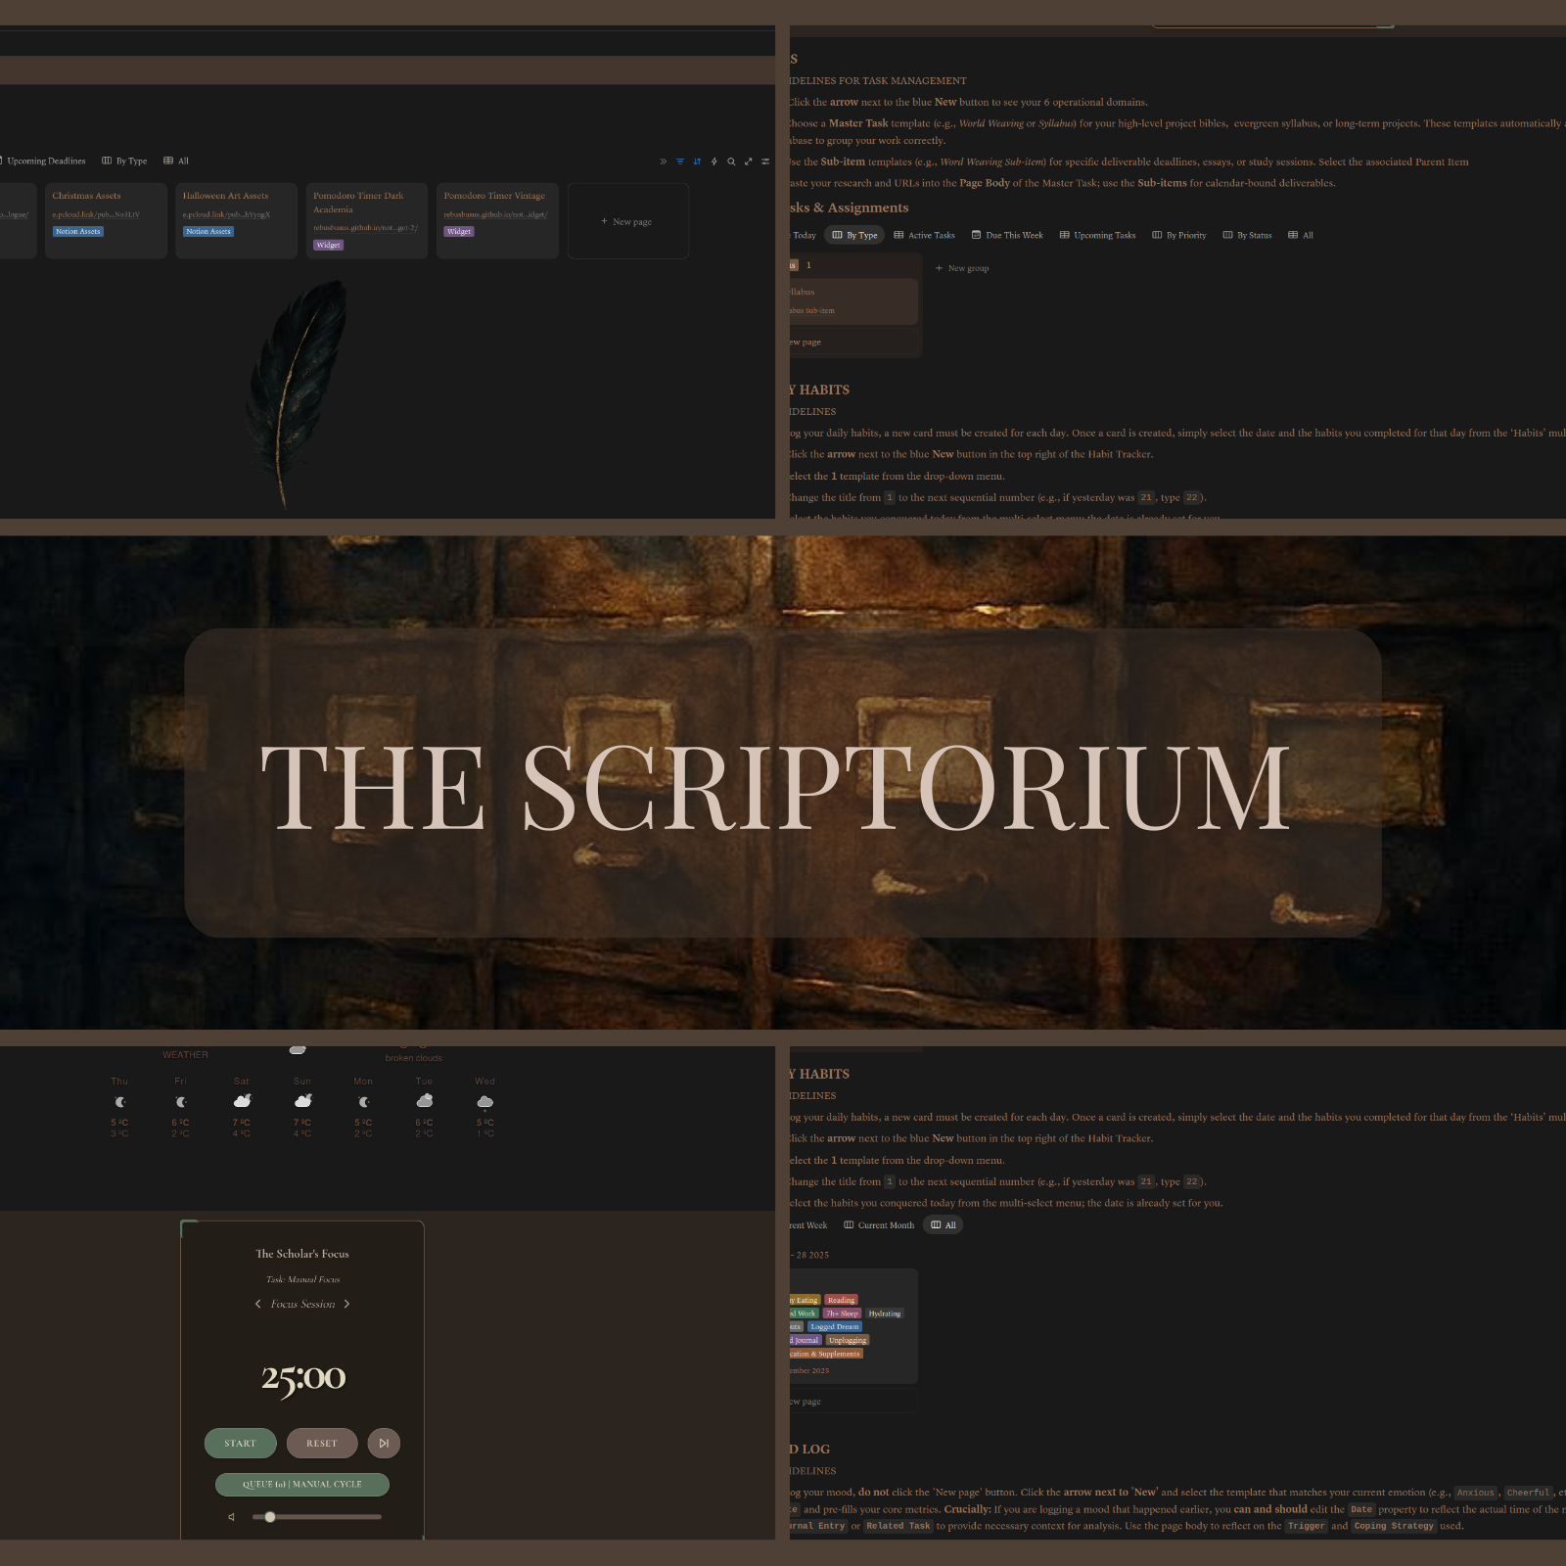The height and width of the screenshot is (1566, 1566).
Task: Click Notion Assets tag on Christmas Assets card
Action: coord(78,232)
